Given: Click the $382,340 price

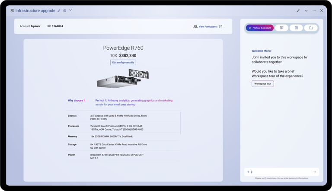Looking at the screenshot, I should point(128,55).
